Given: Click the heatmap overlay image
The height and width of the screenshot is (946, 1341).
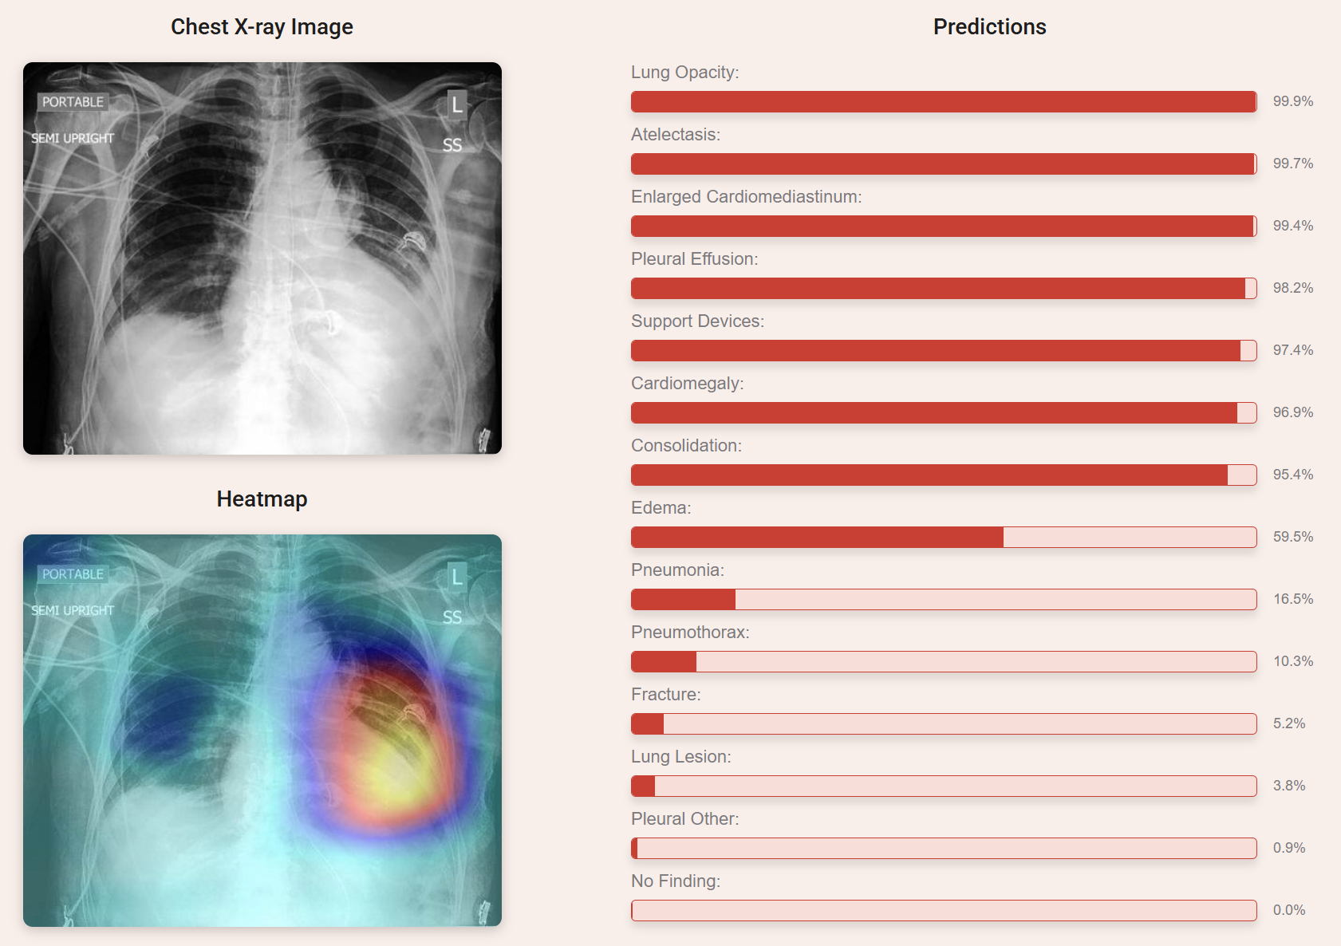Looking at the screenshot, I should tap(262, 730).
